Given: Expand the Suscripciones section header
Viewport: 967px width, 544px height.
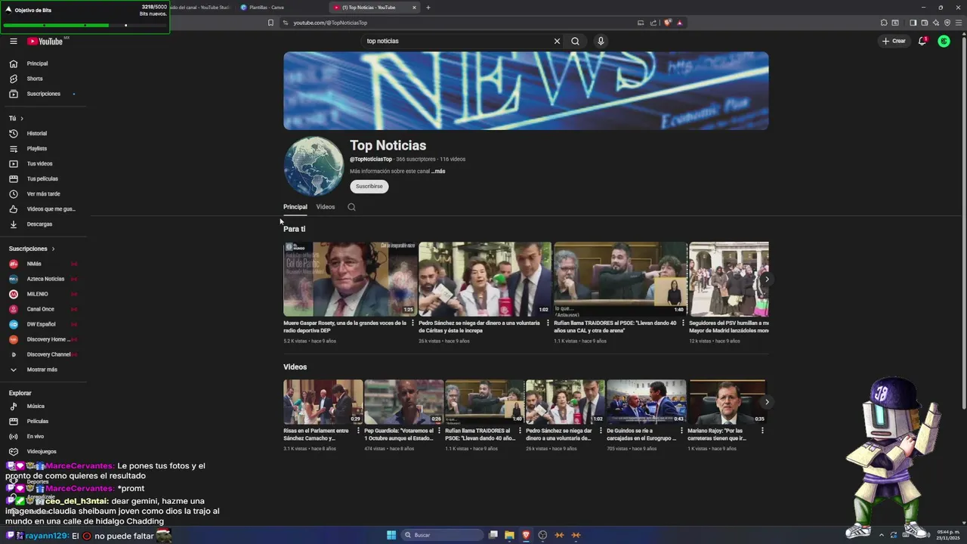Looking at the screenshot, I should (32, 249).
